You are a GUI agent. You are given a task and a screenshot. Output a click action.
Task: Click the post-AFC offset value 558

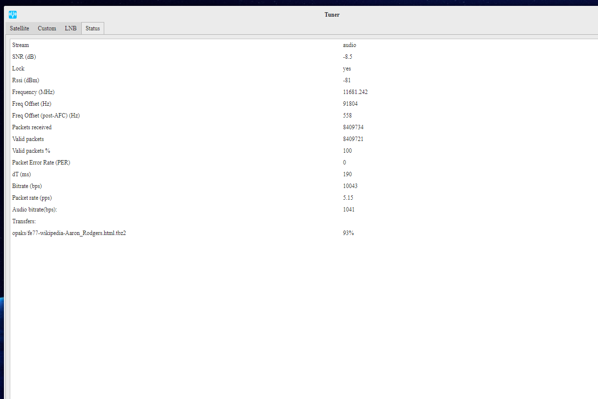tap(347, 116)
